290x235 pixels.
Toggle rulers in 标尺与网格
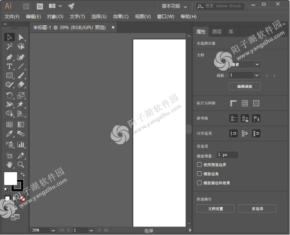233,103
